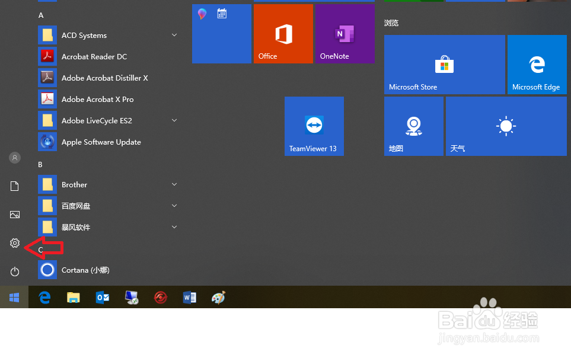Select the Brother folder entry
The width and height of the screenshot is (571, 358).
109,185
